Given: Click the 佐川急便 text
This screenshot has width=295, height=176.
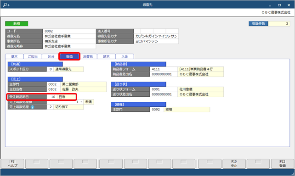Looking at the screenshot, I should click(x=186, y=89).
